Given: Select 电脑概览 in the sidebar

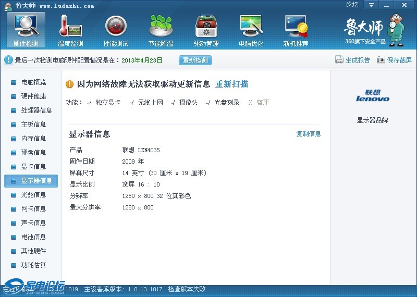Looking at the screenshot, I should point(33,82).
